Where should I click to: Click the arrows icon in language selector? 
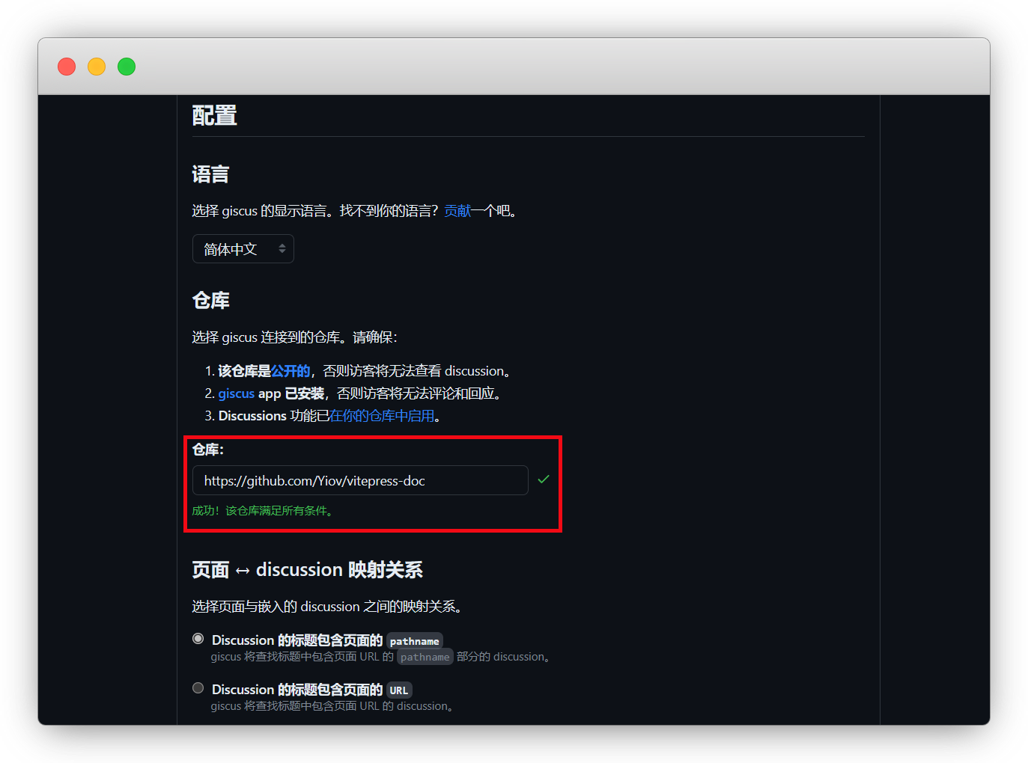(x=282, y=249)
